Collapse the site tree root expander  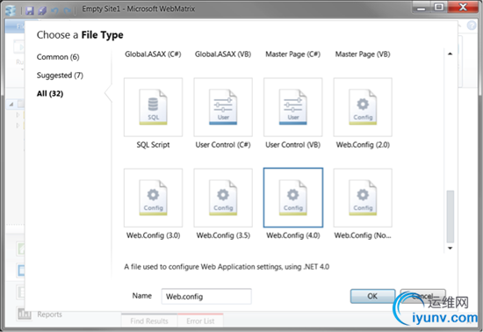pos(11,105)
